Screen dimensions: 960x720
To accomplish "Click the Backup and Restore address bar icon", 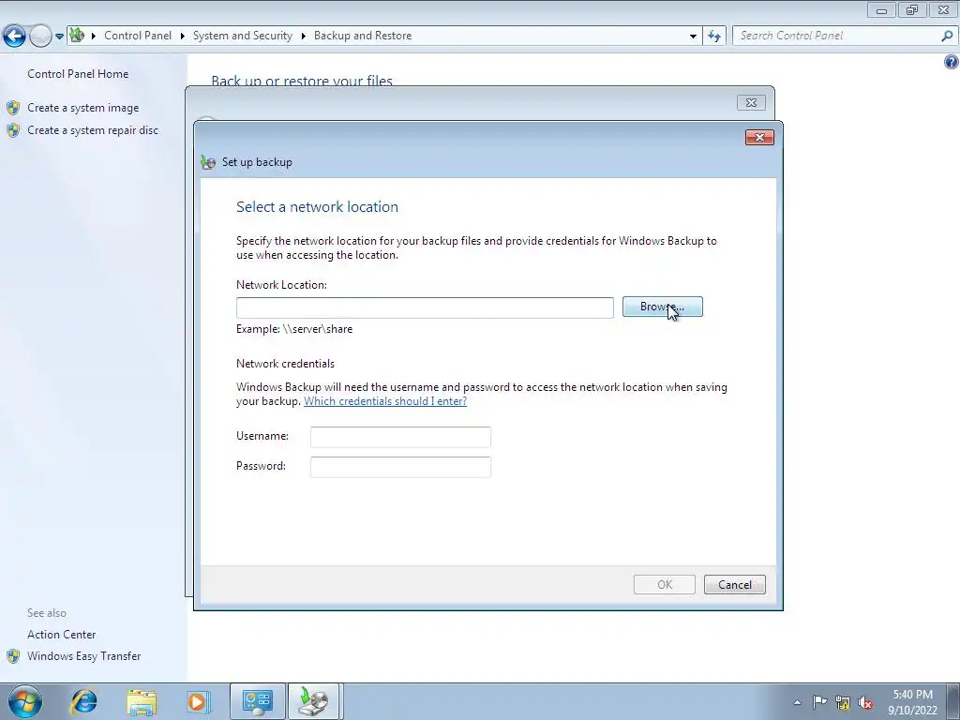I will pos(77,36).
